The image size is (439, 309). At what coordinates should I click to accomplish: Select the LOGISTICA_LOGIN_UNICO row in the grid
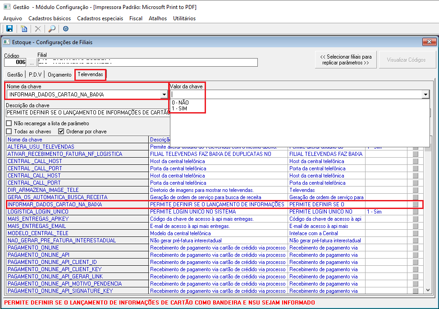tap(38, 212)
